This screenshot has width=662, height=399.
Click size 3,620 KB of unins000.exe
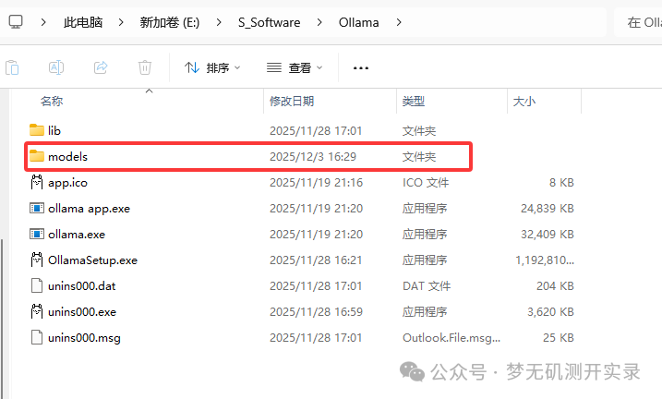pyautogui.click(x=550, y=312)
